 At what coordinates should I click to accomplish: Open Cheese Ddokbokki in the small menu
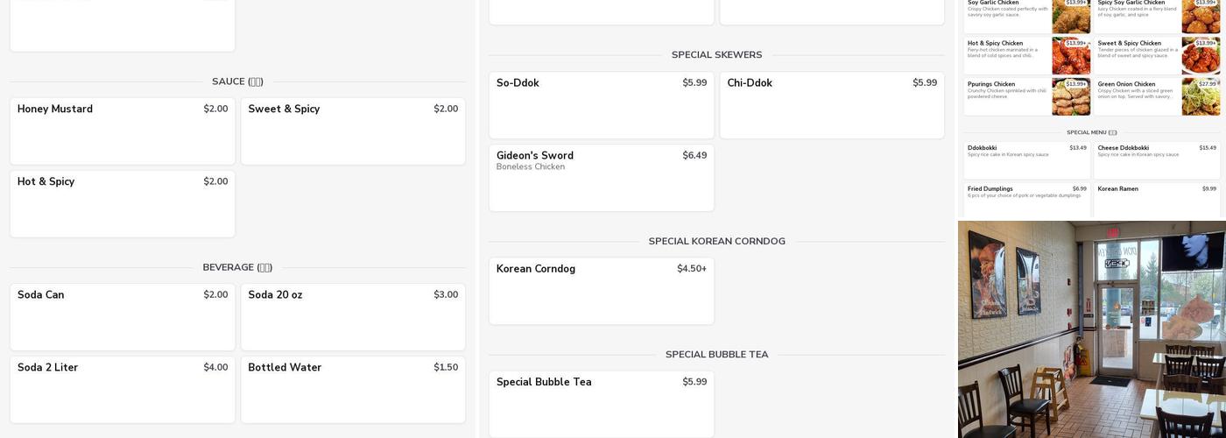[x=1156, y=159]
